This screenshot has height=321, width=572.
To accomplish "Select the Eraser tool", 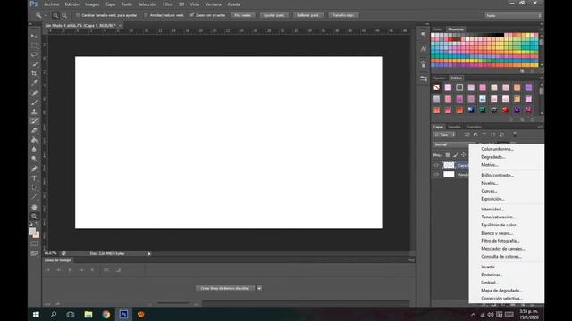I will pyautogui.click(x=34, y=131).
